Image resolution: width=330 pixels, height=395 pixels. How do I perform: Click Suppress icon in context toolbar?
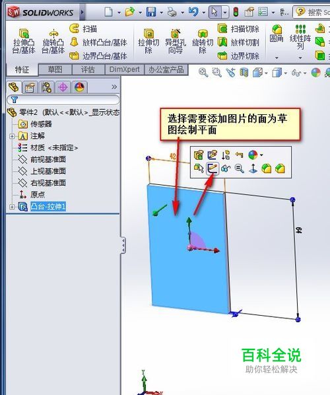tap(226, 155)
